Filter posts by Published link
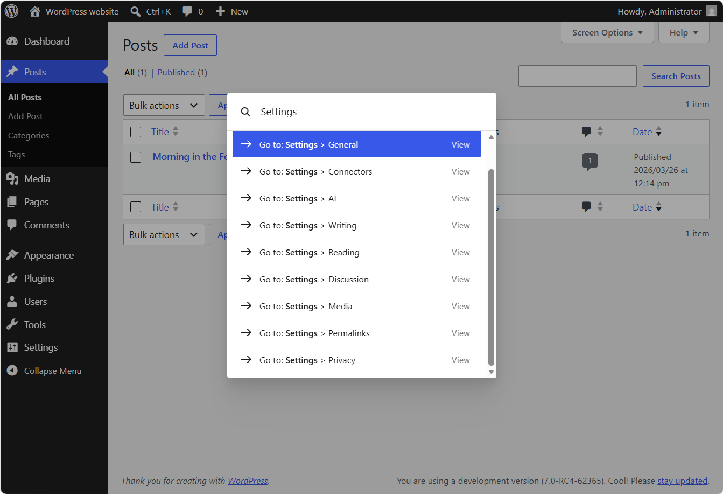Screen dimensions: 723x494 176,72
